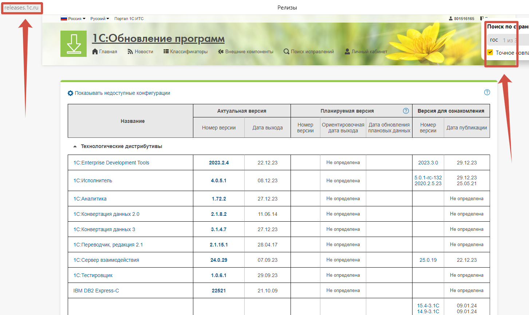
Task: Click the Дата обновления плановых данных header
Action: pos(389,128)
